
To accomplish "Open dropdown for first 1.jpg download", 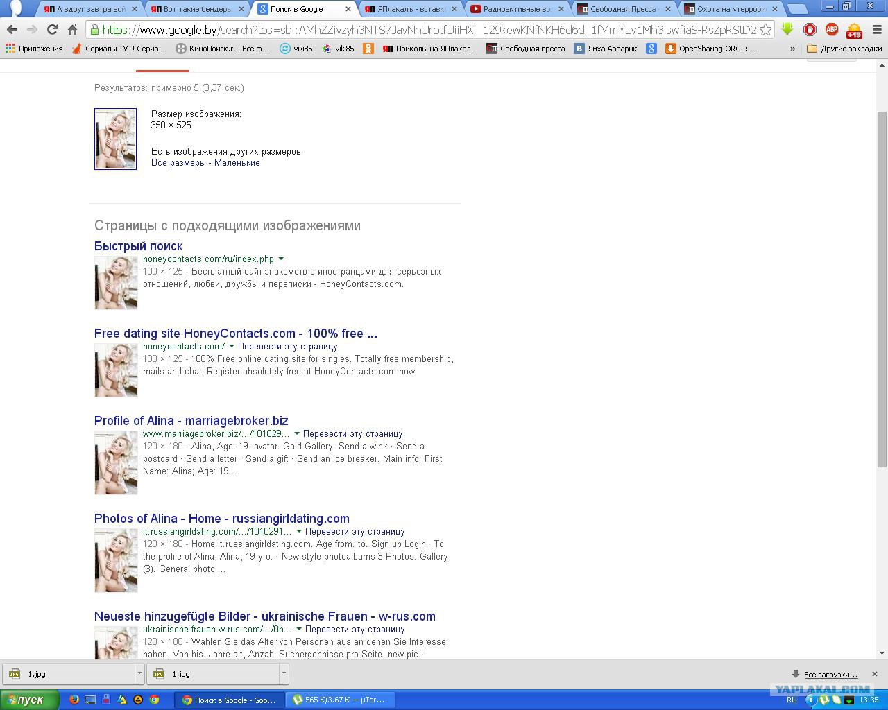I will point(139,673).
